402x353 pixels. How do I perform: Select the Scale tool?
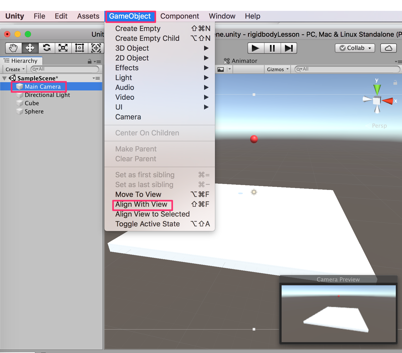tap(63, 48)
